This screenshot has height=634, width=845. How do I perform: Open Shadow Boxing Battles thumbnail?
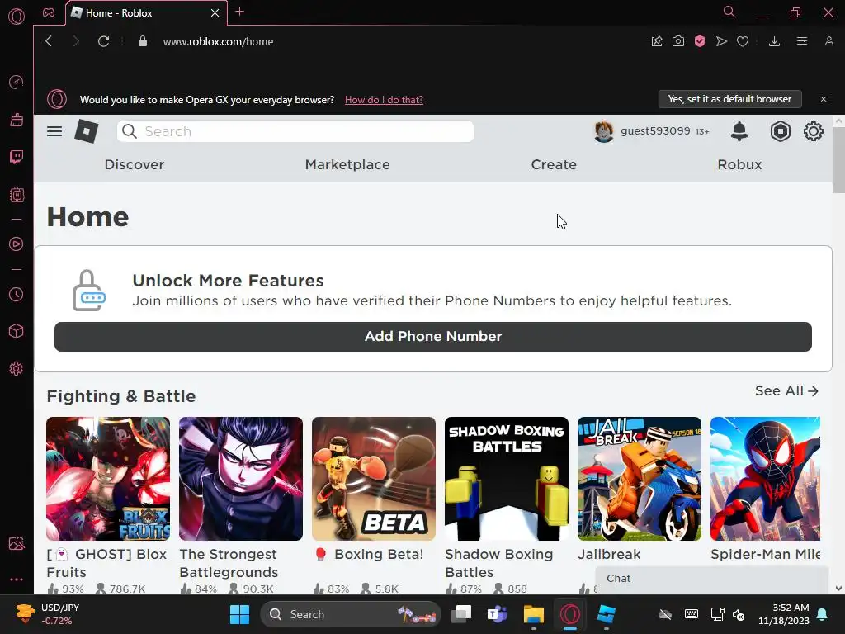(507, 479)
